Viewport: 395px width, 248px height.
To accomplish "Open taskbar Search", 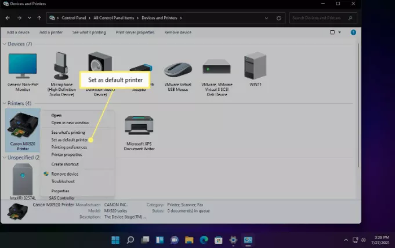I will point(131,240).
